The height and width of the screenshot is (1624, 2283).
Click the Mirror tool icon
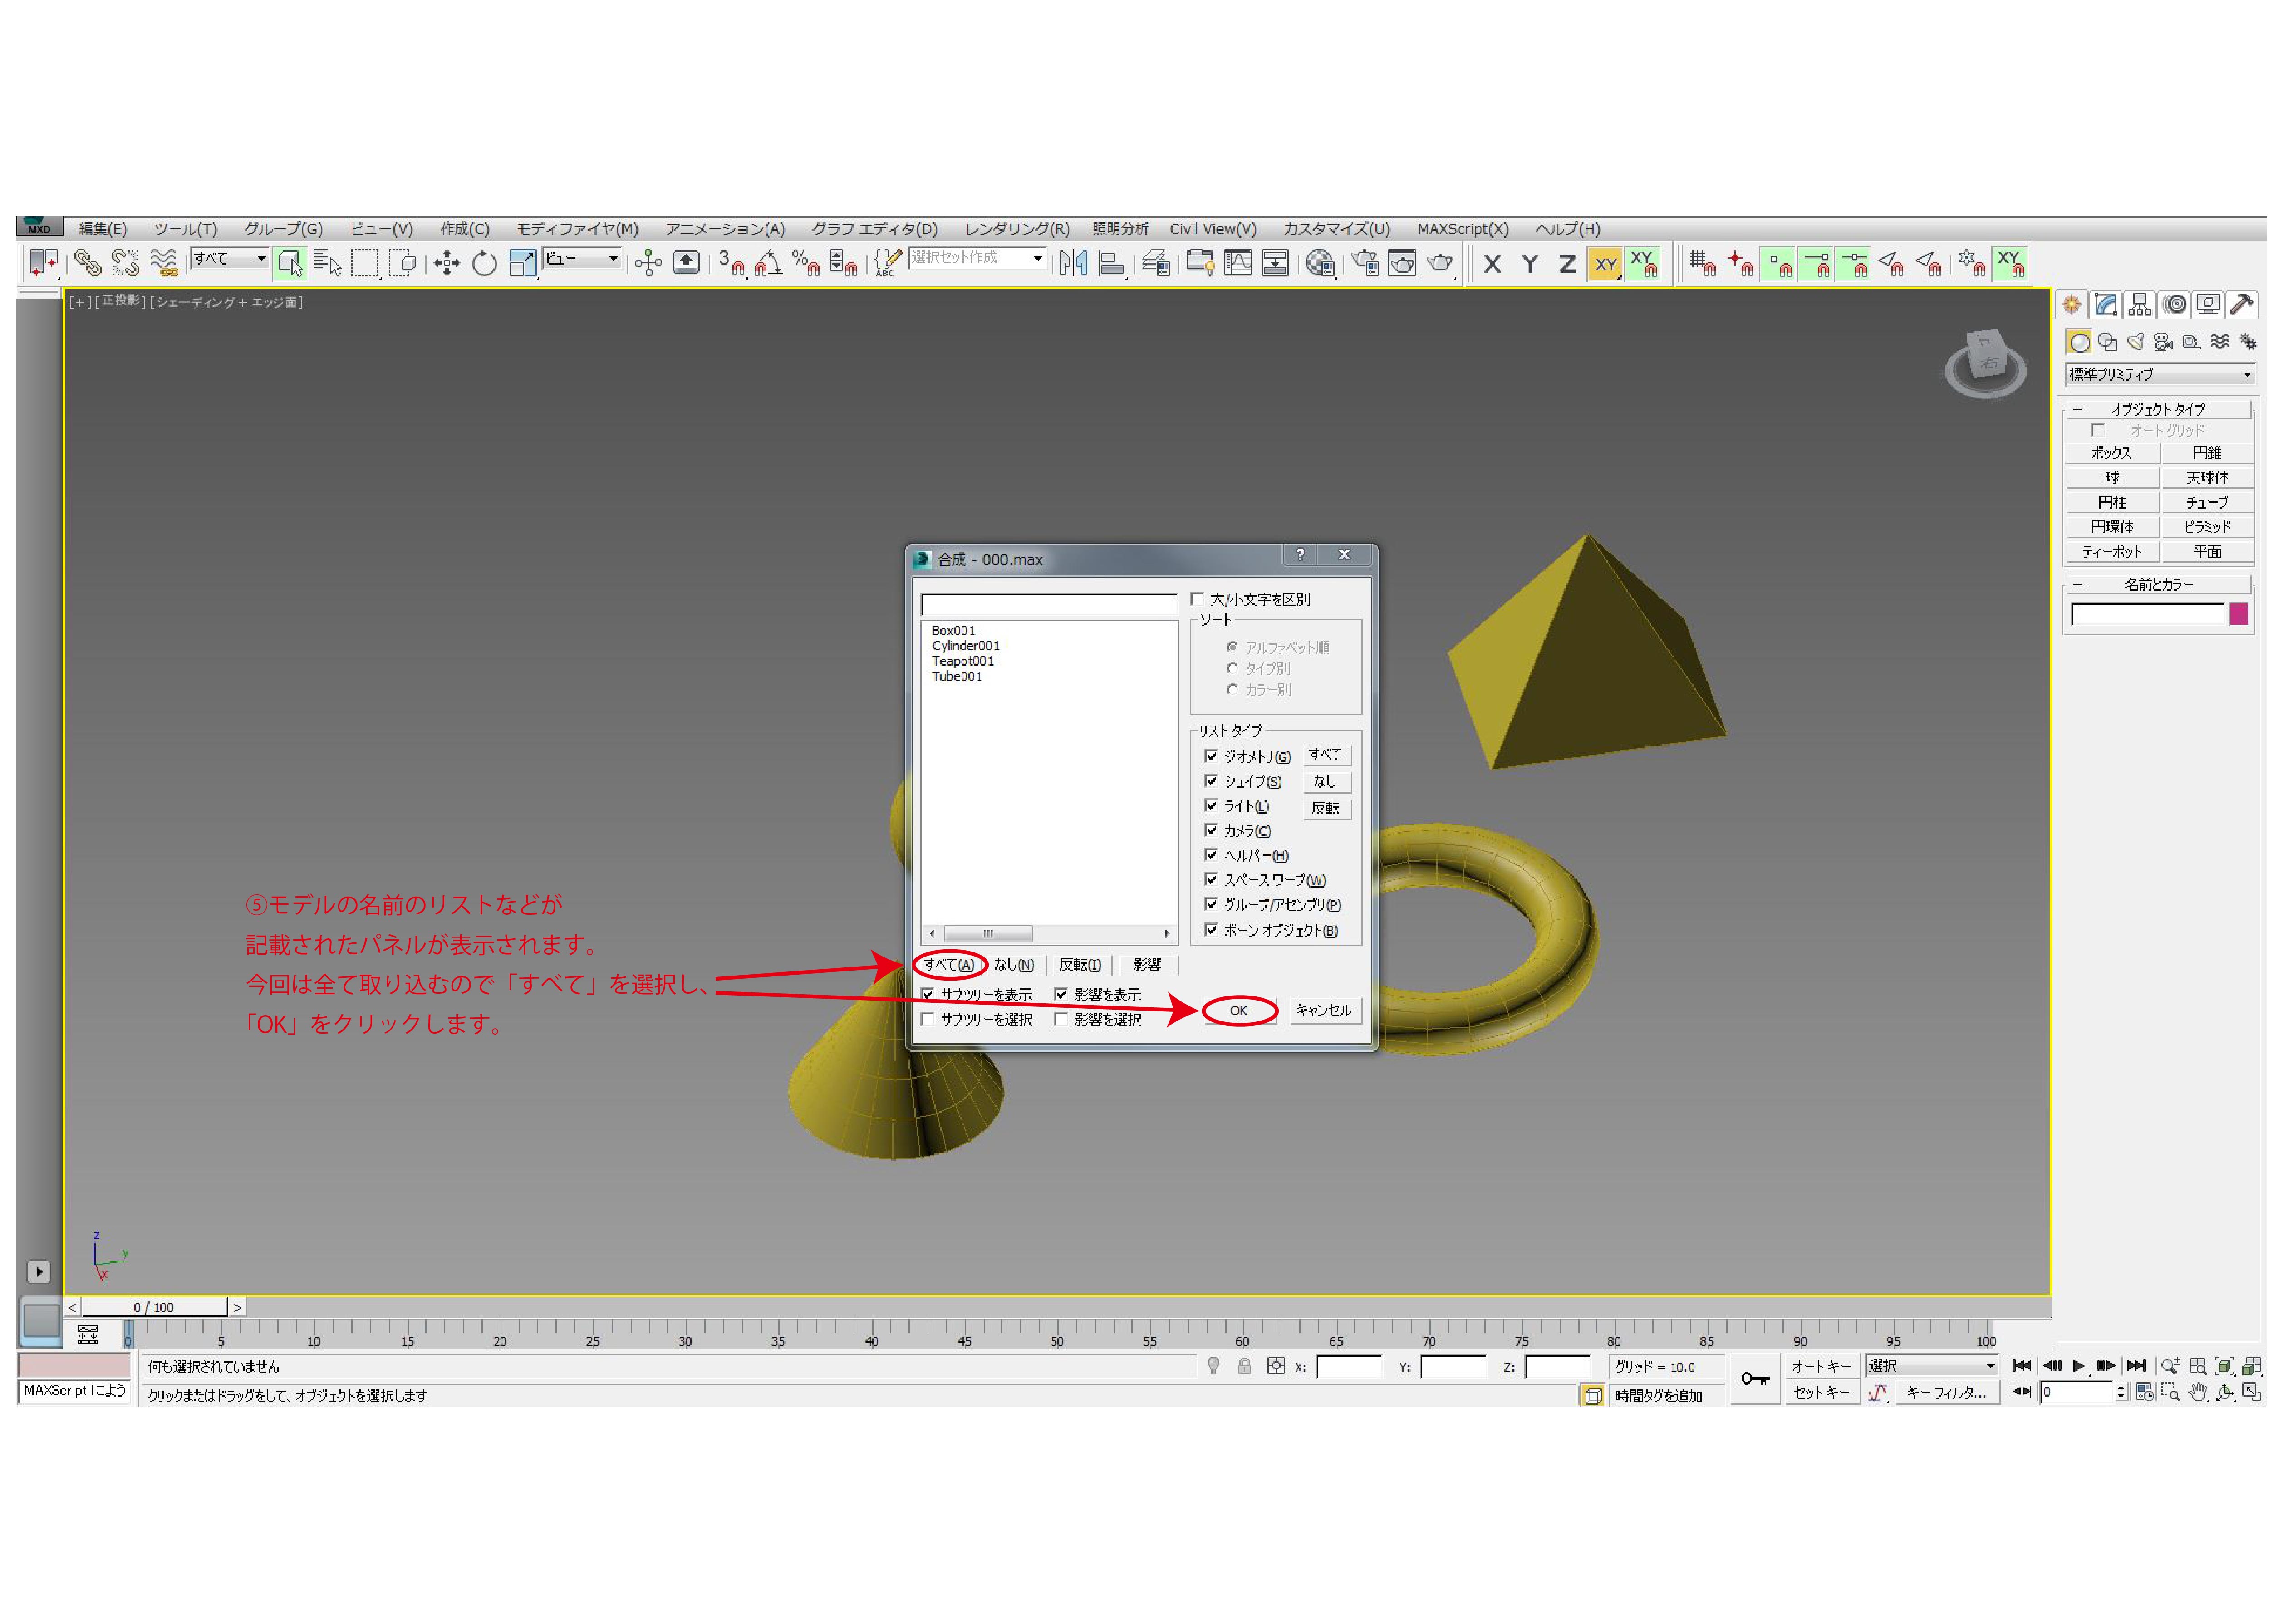(1073, 263)
